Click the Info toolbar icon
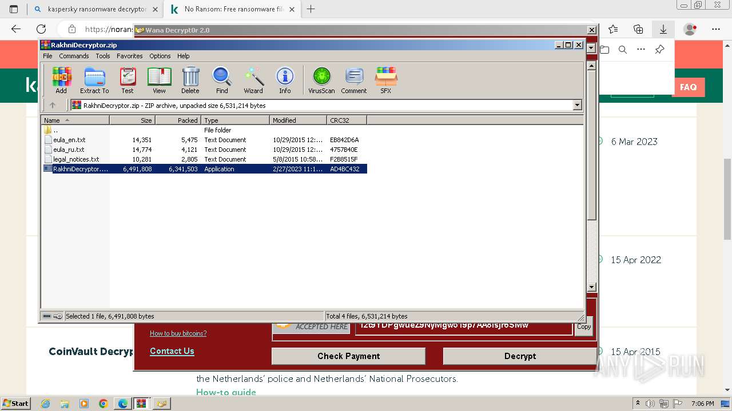This screenshot has width=732, height=411. [285, 80]
